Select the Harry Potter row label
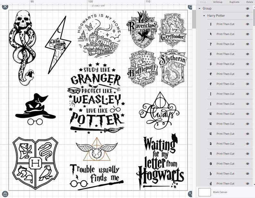Screen dimensions: 255x198 pyautogui.click(x=216, y=16)
